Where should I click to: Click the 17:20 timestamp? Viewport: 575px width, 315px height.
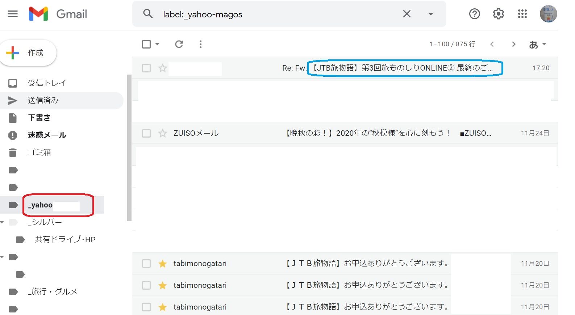(541, 68)
